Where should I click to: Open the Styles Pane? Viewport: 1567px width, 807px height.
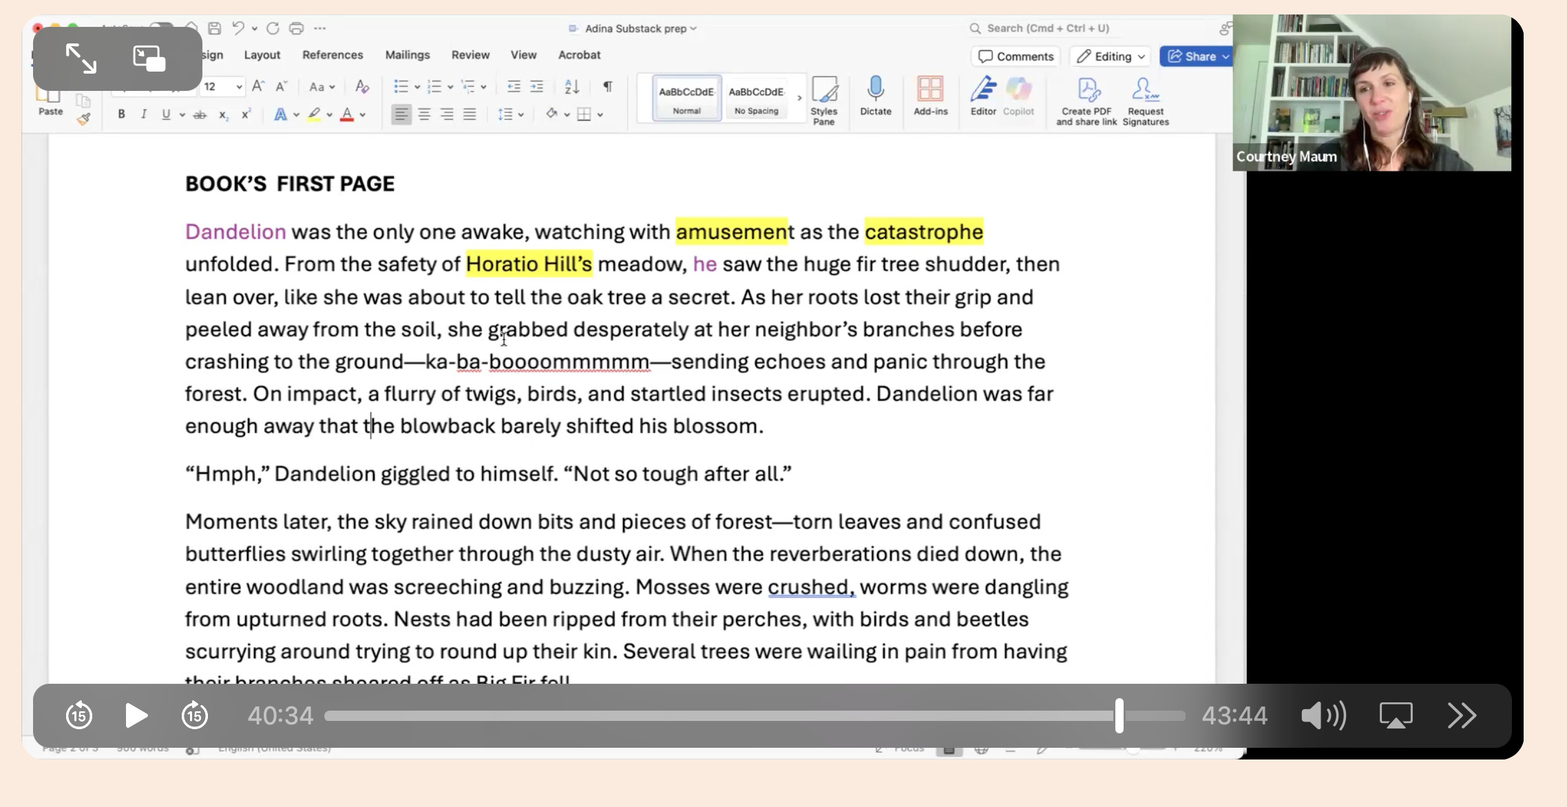[x=823, y=100]
